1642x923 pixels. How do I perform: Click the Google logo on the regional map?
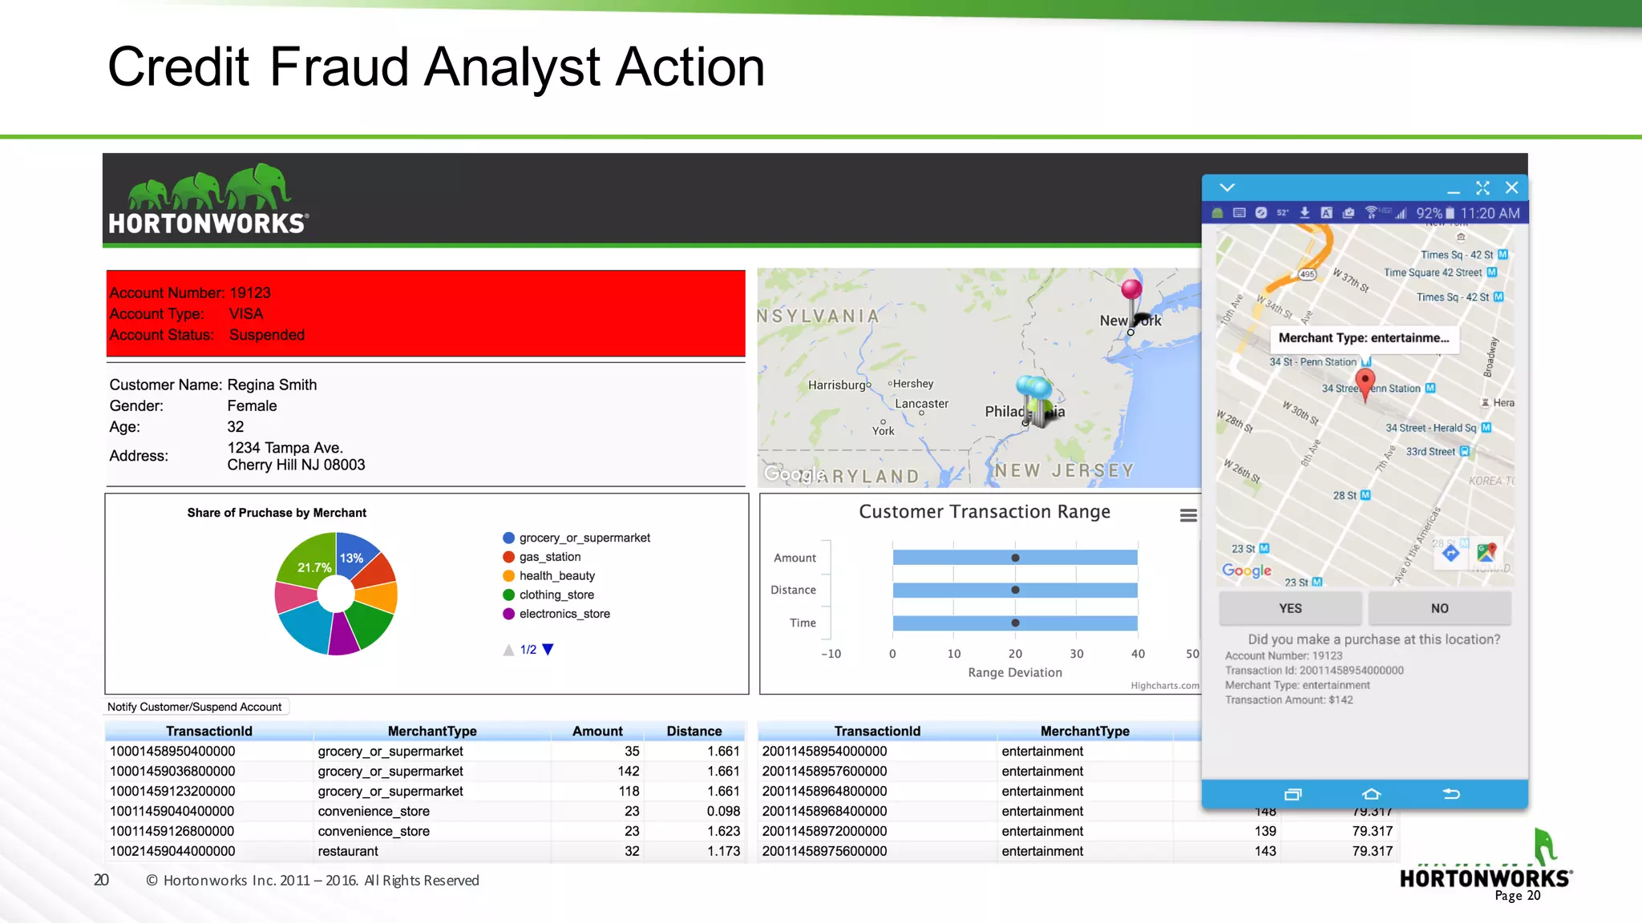(794, 474)
